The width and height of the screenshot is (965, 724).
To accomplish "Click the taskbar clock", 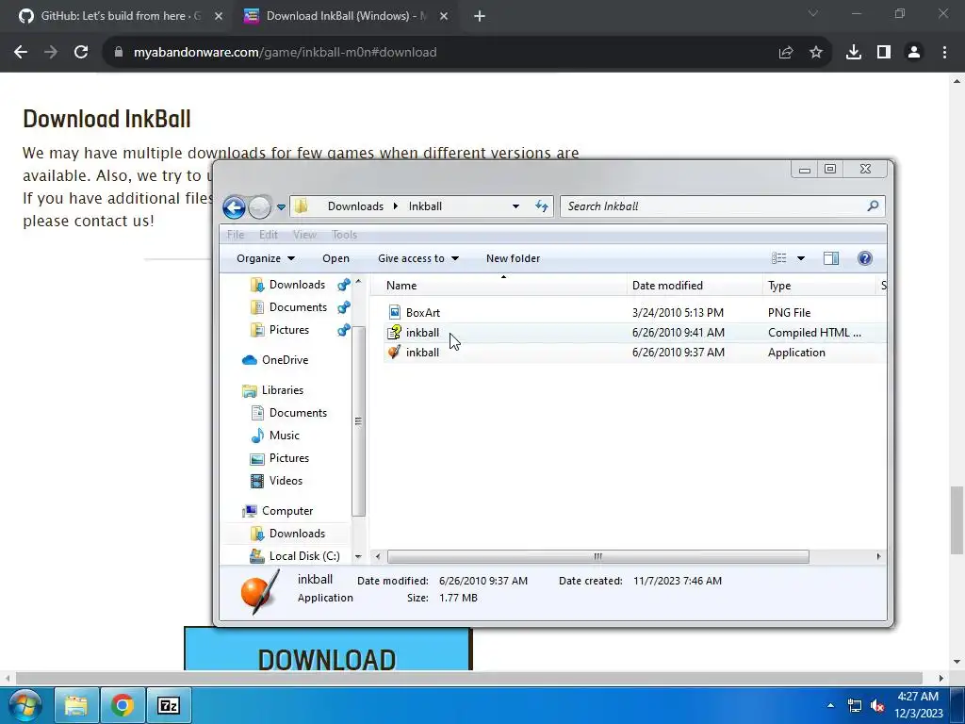I will 918,705.
